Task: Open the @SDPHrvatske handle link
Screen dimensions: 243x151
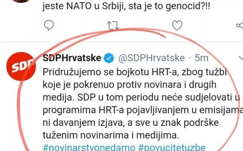Action: coord(152,58)
